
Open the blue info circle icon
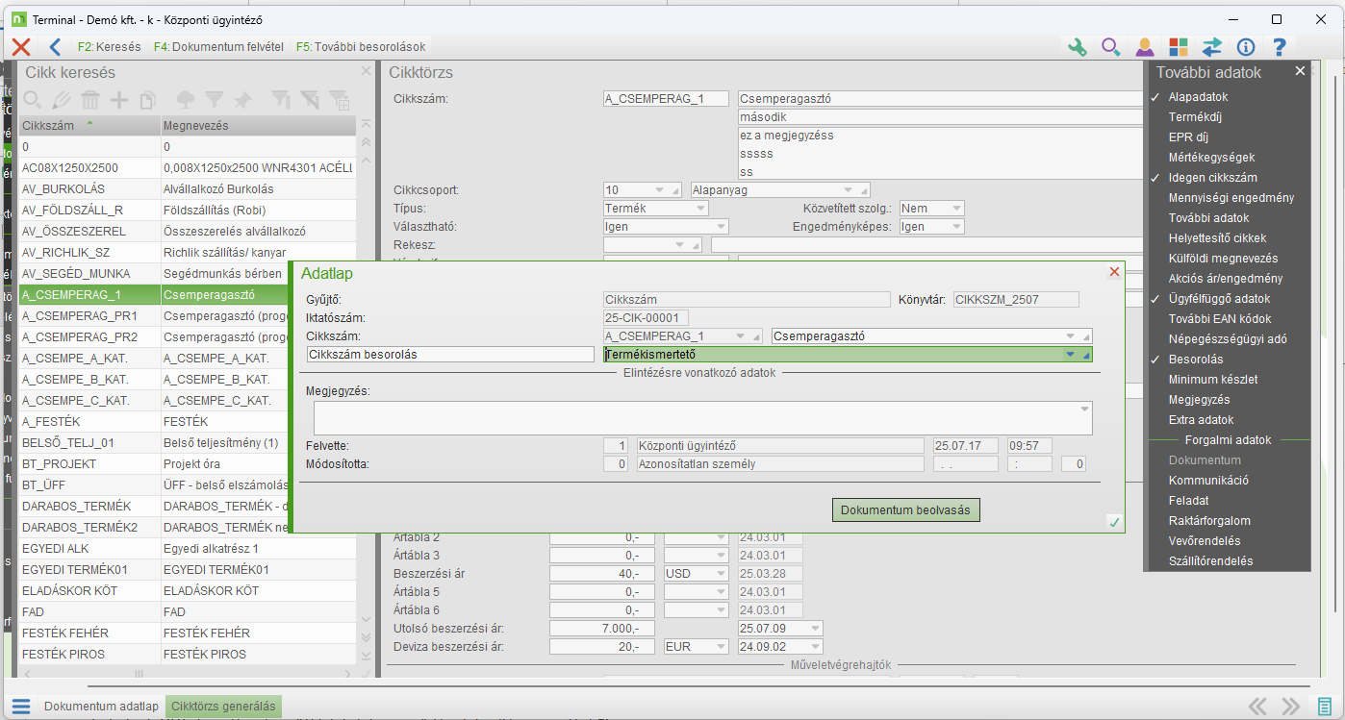[1246, 46]
